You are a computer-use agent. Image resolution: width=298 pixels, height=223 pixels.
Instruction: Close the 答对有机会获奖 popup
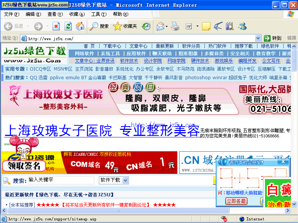tap(283, 161)
